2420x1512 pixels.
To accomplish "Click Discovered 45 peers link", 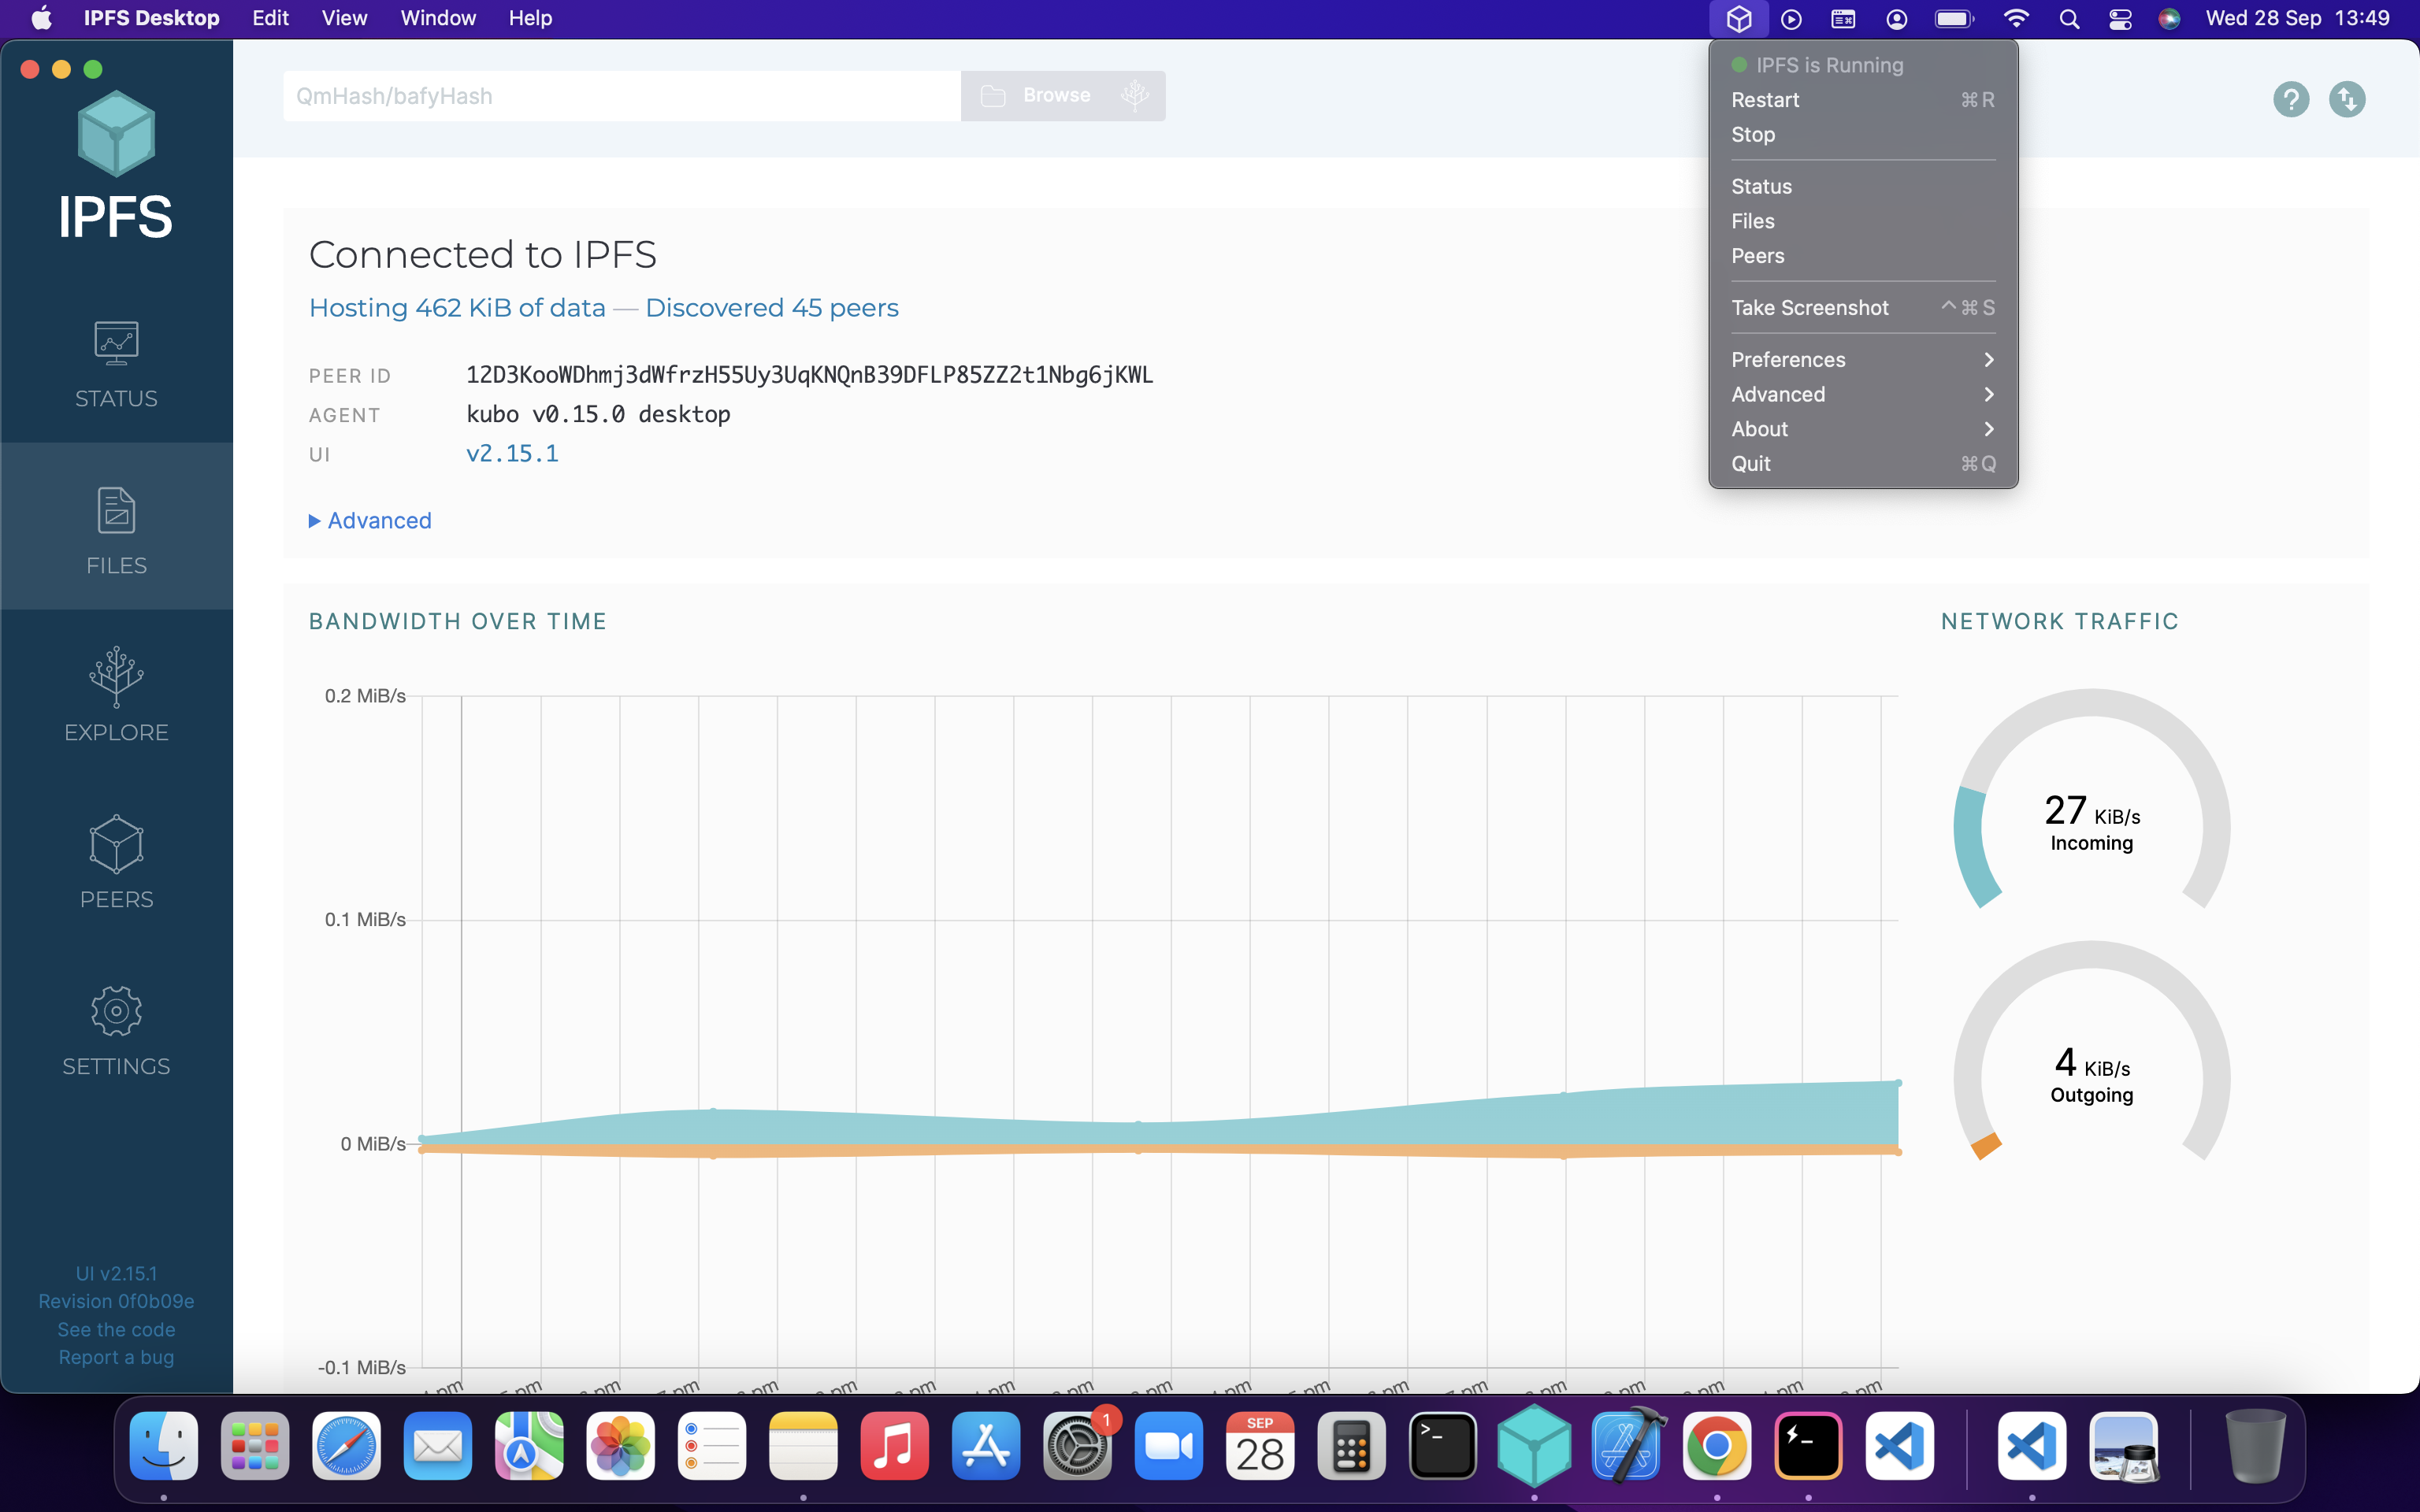I will [x=772, y=308].
